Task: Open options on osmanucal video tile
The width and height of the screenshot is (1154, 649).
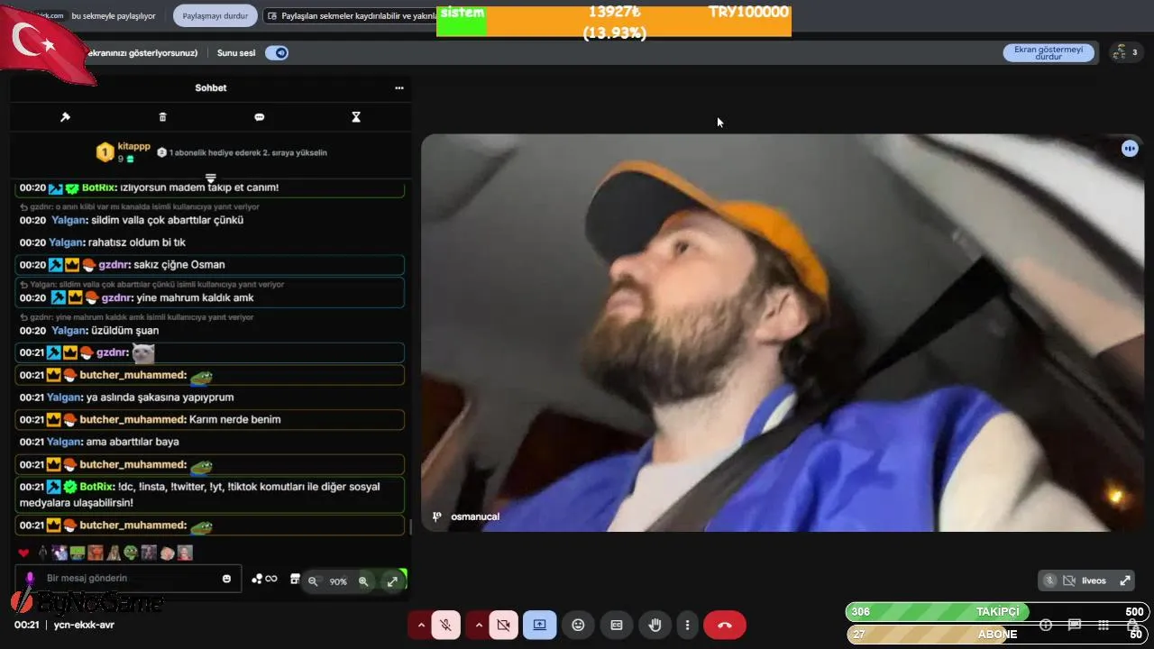Action: (x=1130, y=149)
